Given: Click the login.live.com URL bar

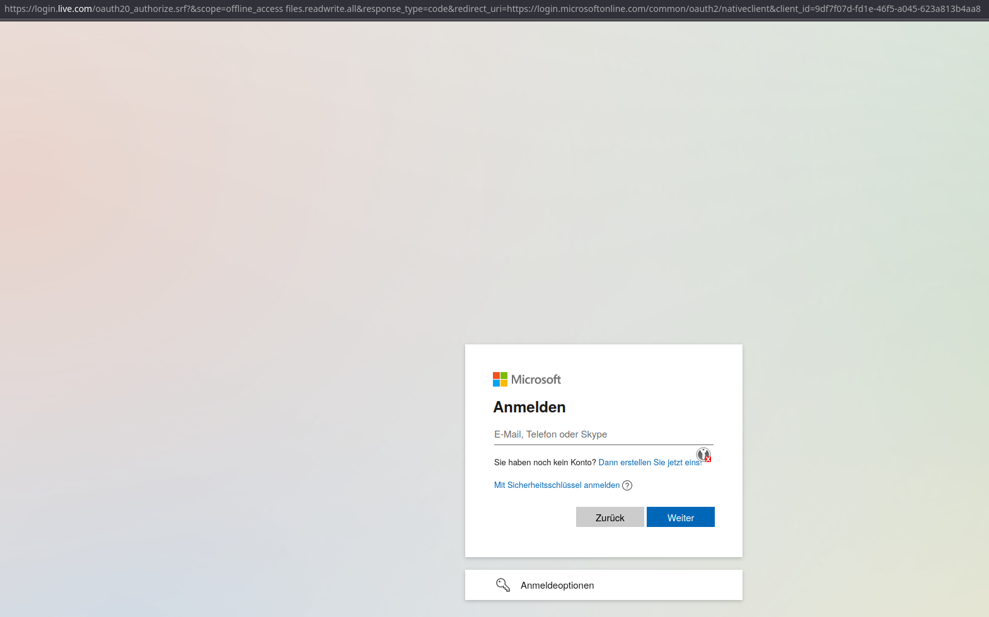Looking at the screenshot, I should click(494, 9).
